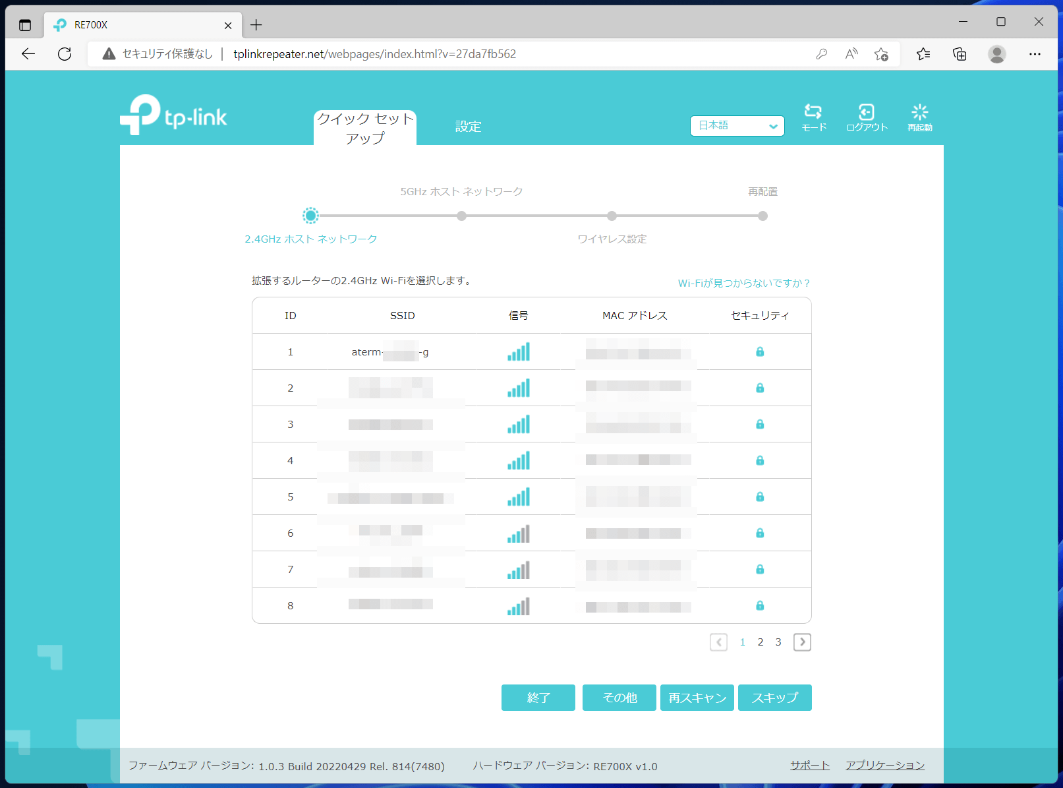Switch to クイック セットアップ tab
The image size is (1063, 788).
365,128
